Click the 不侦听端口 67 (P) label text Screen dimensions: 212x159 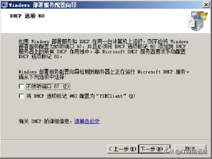pos(48,86)
